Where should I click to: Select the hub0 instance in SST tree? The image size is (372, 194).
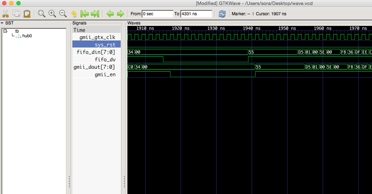click(27, 36)
